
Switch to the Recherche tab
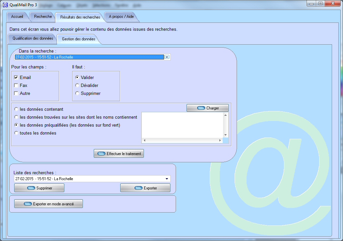[43, 17]
